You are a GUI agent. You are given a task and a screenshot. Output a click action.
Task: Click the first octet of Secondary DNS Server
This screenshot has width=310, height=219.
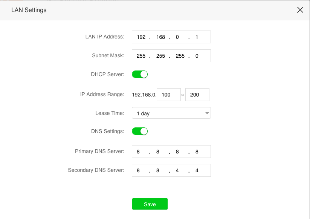pos(139,170)
